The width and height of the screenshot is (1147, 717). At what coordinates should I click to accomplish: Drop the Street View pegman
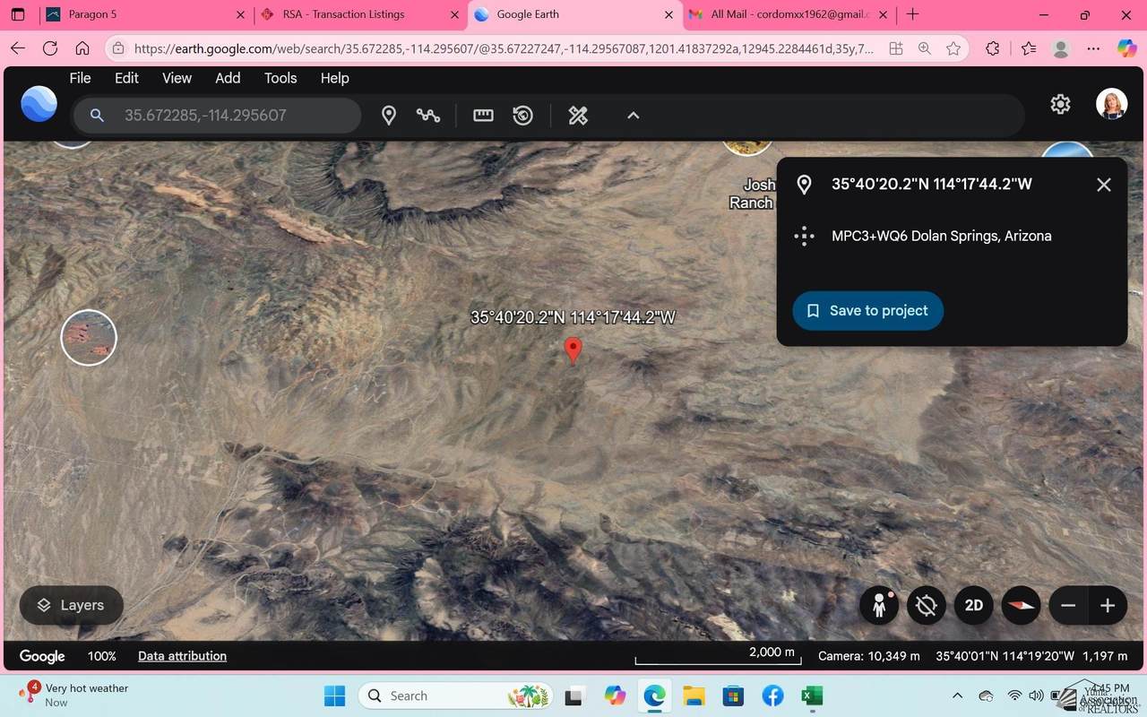879,605
